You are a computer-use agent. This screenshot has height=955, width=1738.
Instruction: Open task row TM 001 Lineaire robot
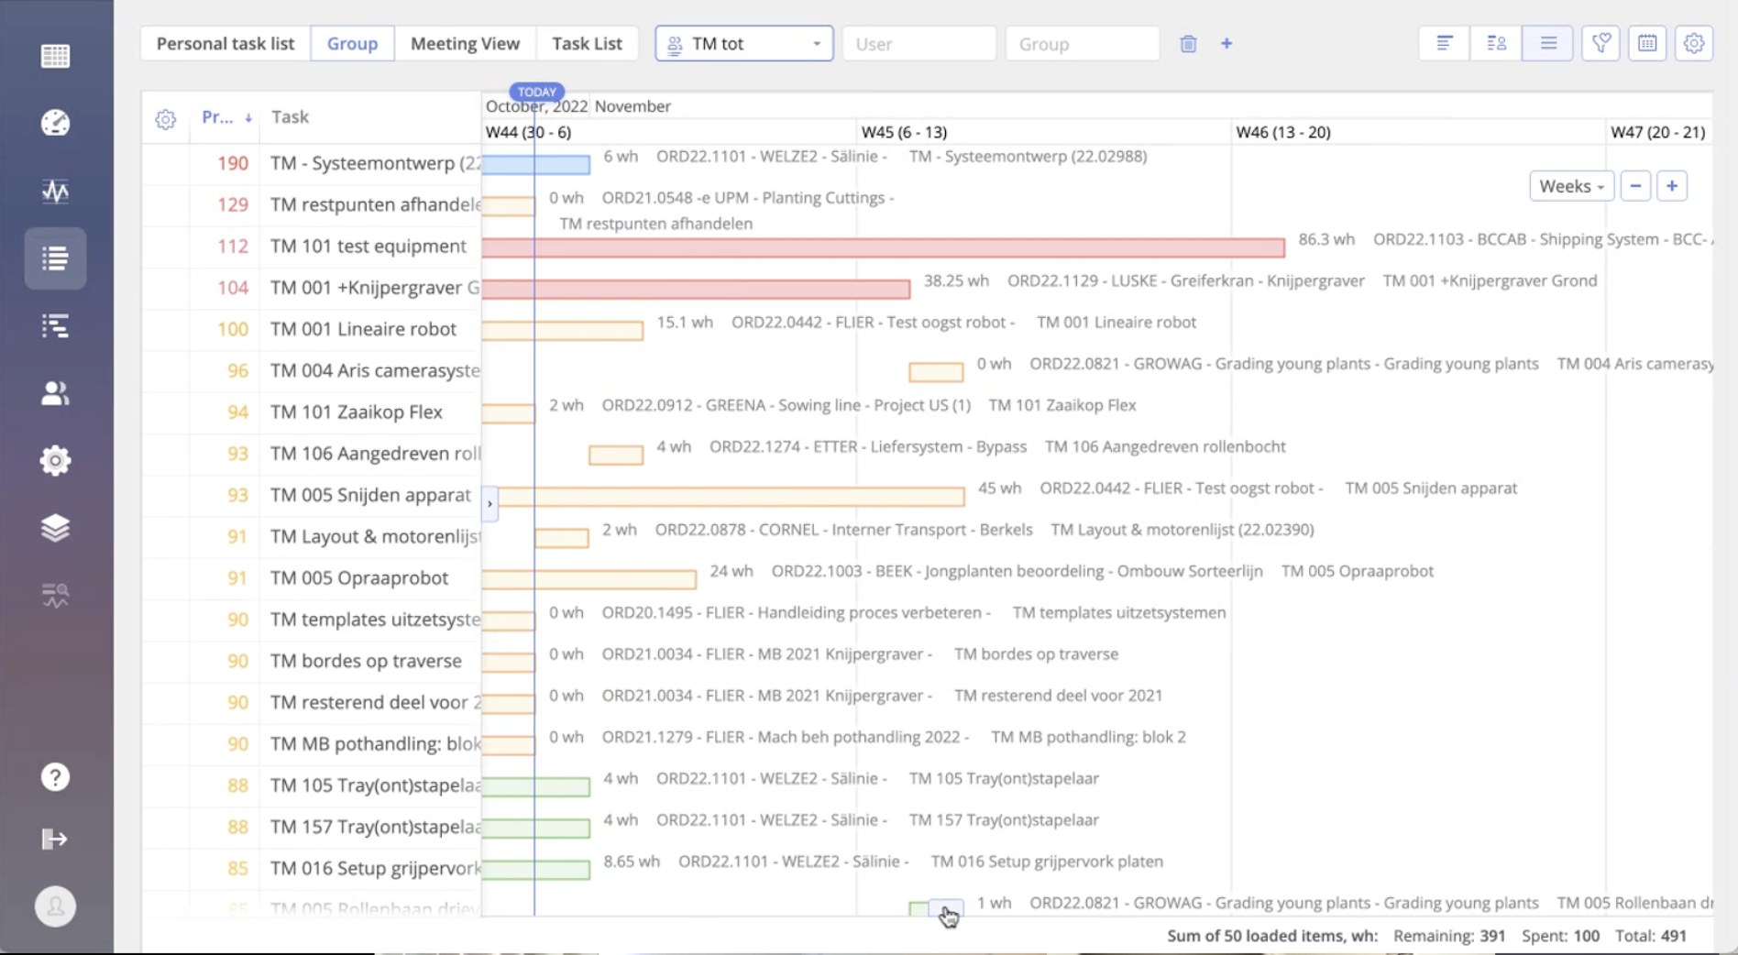(x=363, y=329)
